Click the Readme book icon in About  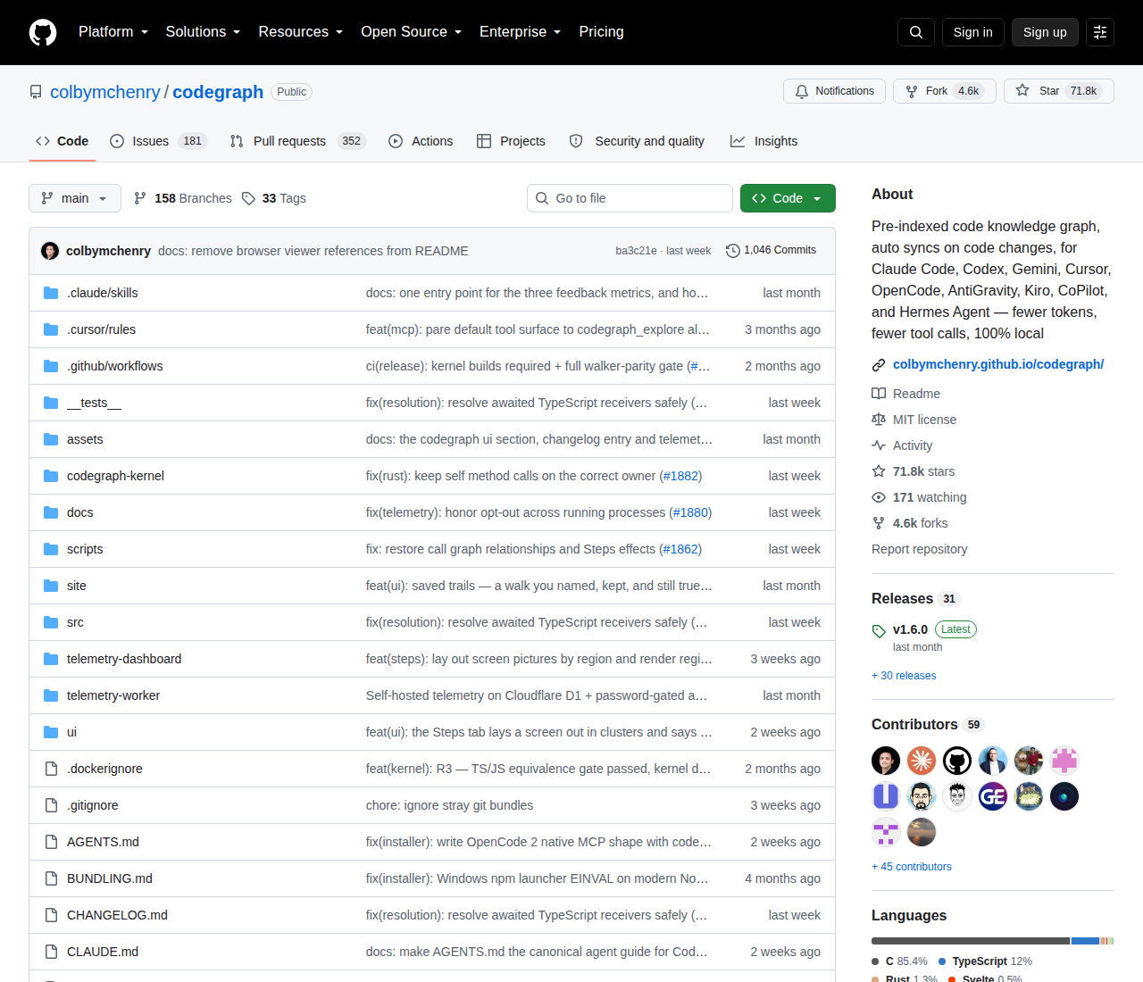tap(879, 394)
